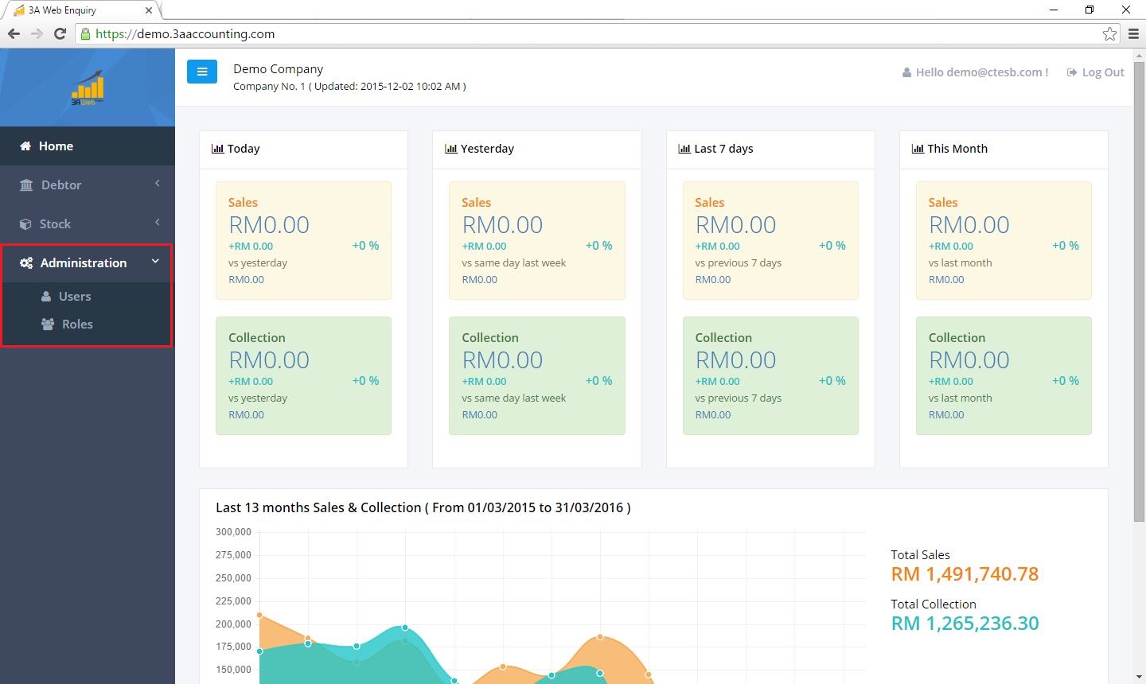Click the Home house icon
The image size is (1146, 684).
coord(25,146)
